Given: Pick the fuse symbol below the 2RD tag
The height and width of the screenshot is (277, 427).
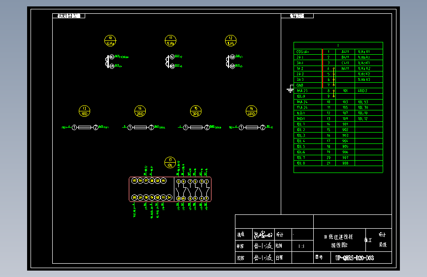Looking at the screenshot, I should point(140,127).
